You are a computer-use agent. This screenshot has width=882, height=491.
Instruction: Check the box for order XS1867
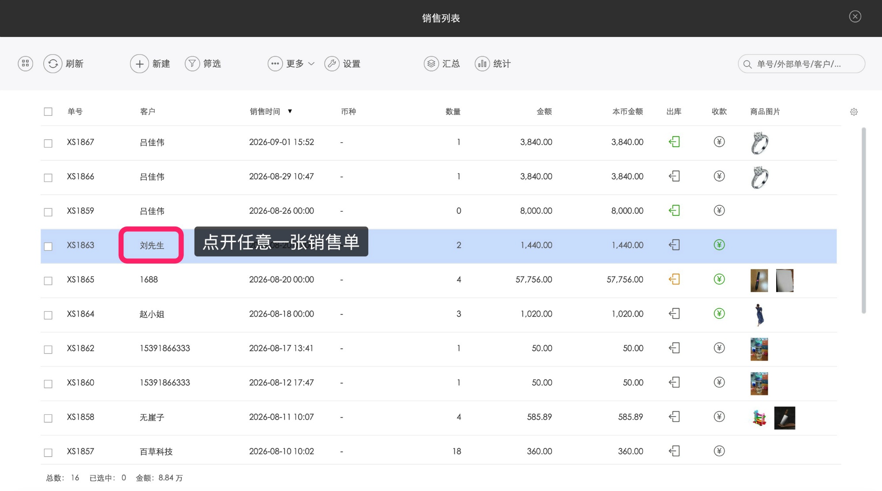tap(48, 144)
